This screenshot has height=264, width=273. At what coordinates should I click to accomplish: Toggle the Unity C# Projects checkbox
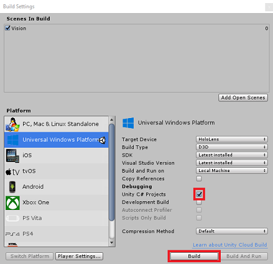click(199, 194)
